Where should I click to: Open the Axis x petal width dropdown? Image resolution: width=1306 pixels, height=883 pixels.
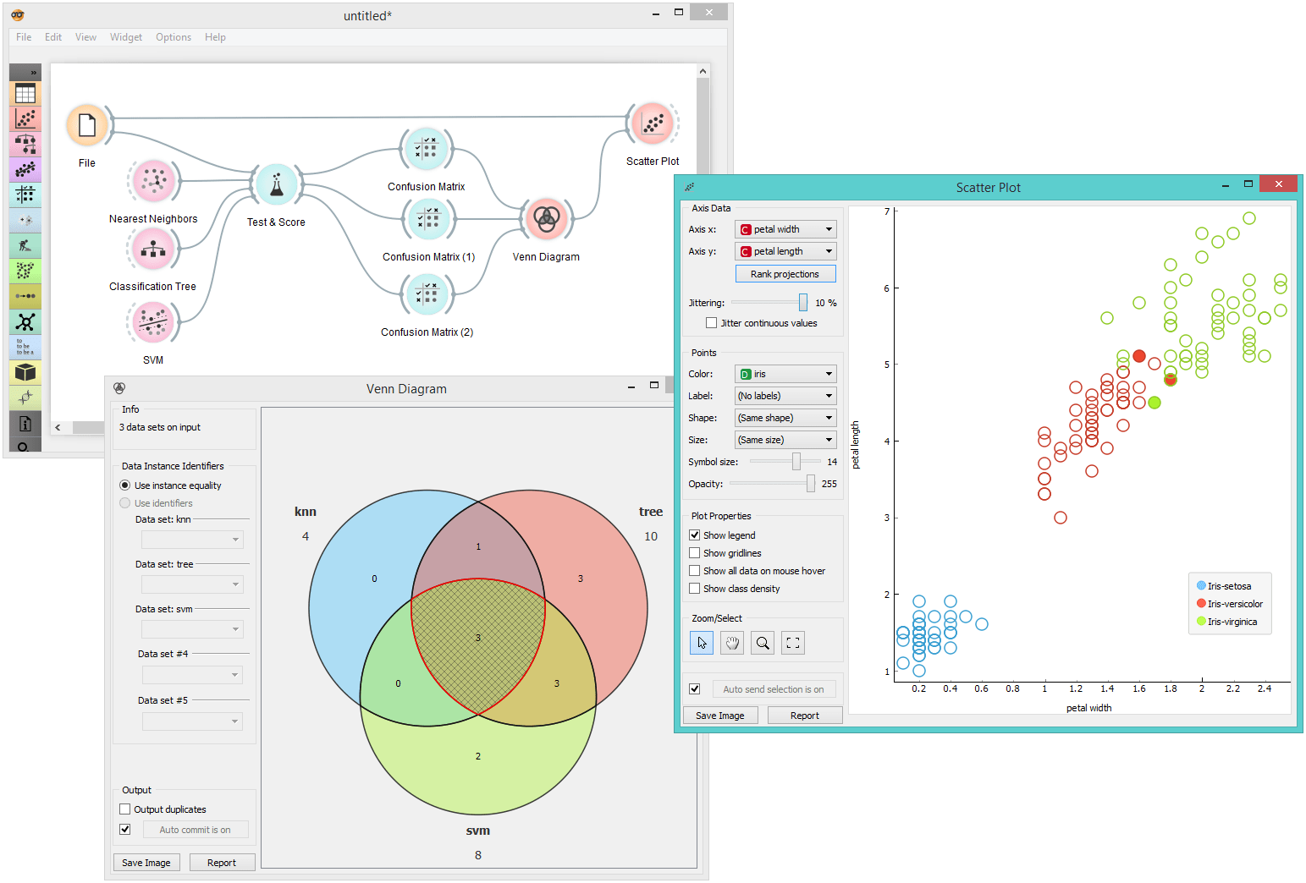tap(785, 228)
